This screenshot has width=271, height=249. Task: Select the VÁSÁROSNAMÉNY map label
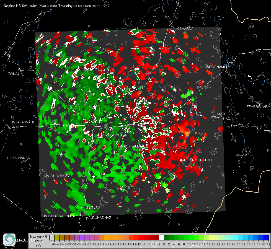[216, 67]
